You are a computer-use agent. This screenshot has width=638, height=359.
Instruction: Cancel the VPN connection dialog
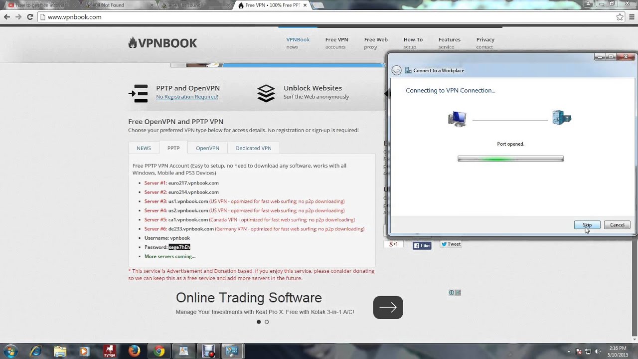click(x=617, y=225)
